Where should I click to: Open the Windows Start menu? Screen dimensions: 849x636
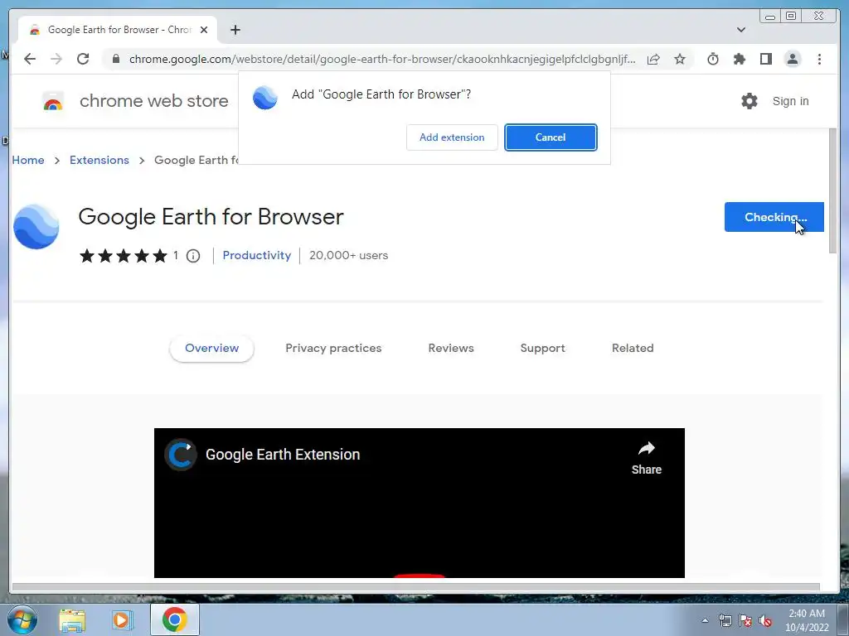coord(22,619)
